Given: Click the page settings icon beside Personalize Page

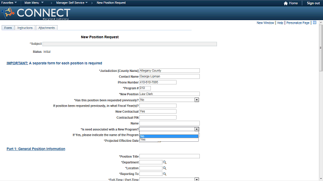Looking at the screenshot, I should (x=314, y=23).
